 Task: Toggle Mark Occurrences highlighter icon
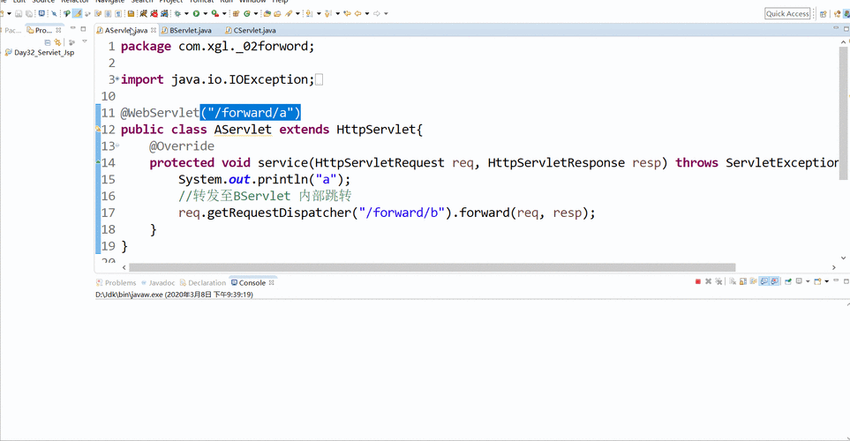(x=77, y=13)
